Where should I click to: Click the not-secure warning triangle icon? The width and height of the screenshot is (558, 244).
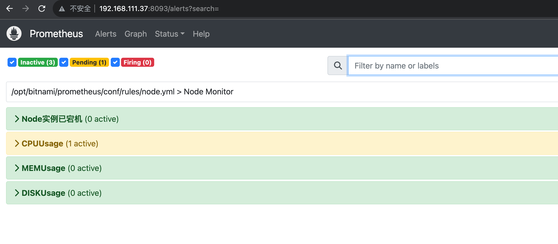click(62, 9)
